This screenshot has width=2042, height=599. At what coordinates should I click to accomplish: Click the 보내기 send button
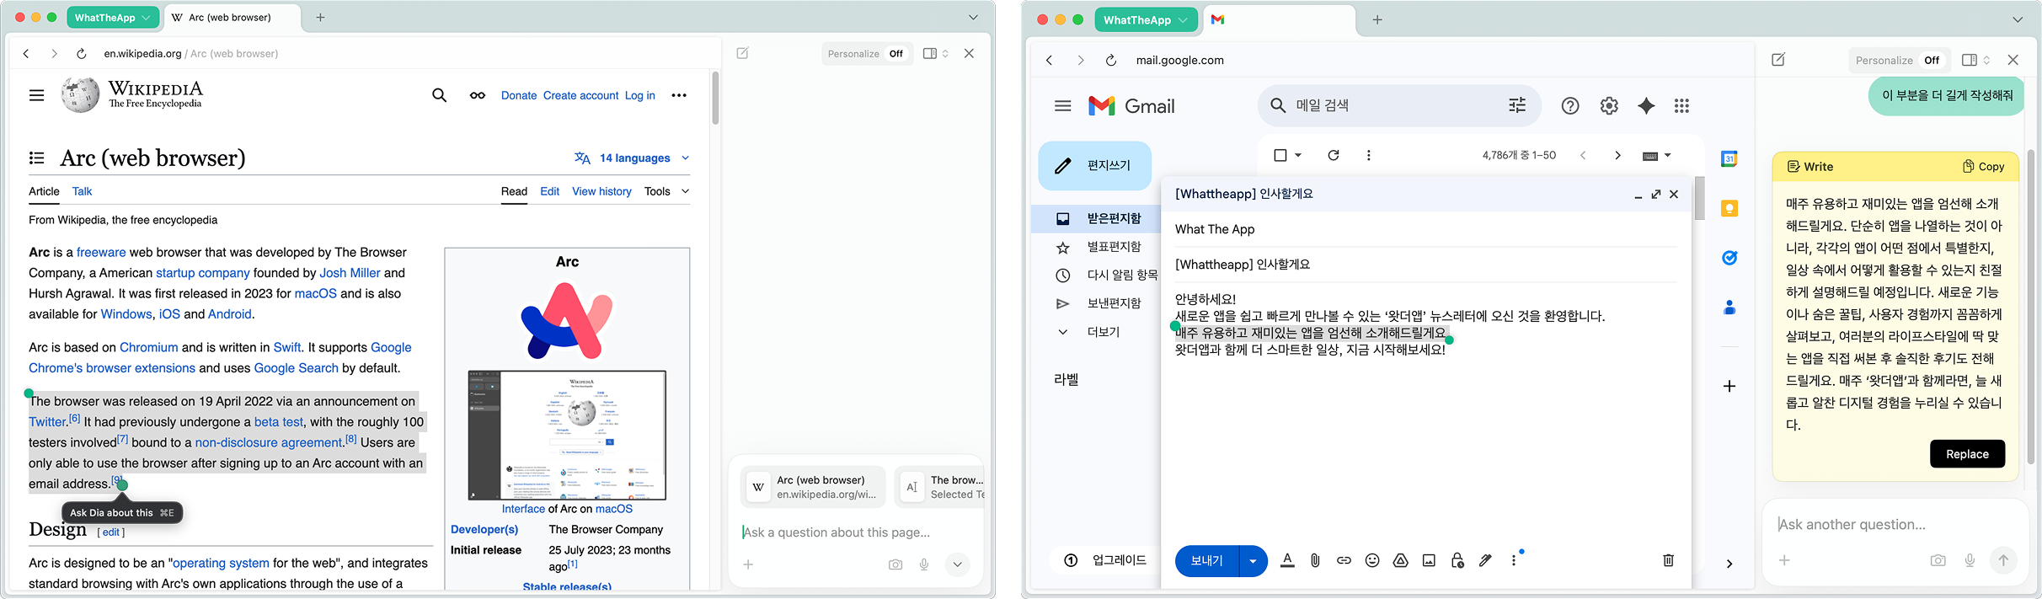[x=1206, y=560]
